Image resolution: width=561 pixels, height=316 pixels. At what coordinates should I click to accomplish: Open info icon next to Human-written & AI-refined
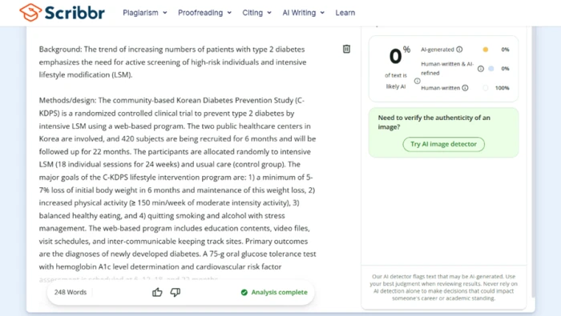[x=481, y=69]
